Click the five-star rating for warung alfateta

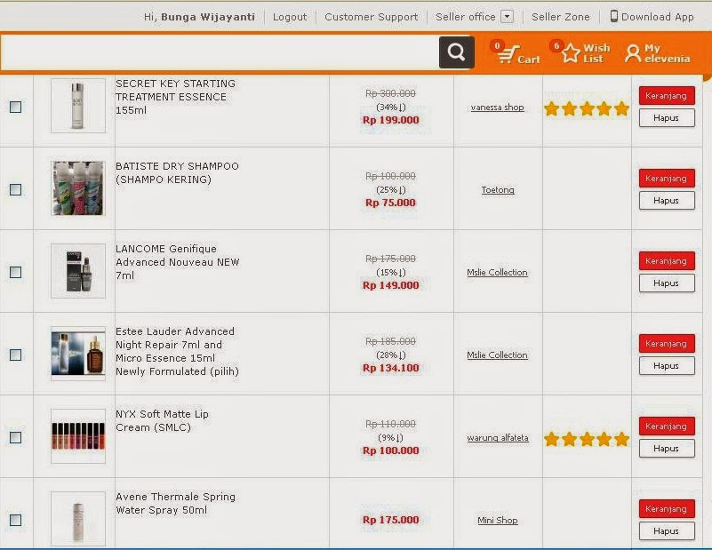pos(587,439)
